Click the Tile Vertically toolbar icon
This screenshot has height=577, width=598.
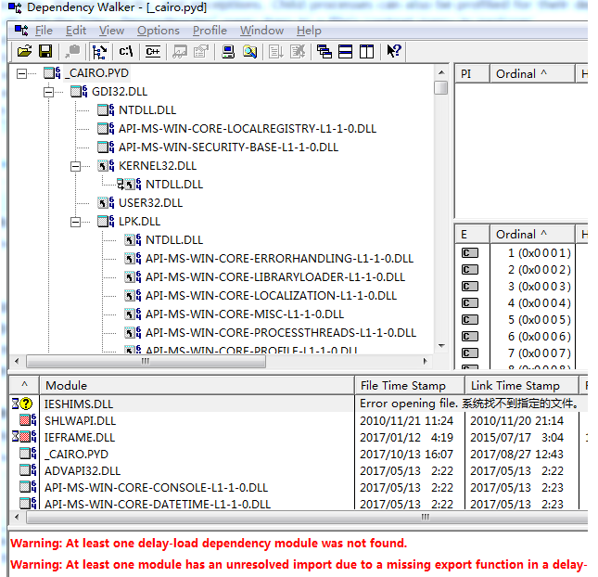click(x=365, y=52)
